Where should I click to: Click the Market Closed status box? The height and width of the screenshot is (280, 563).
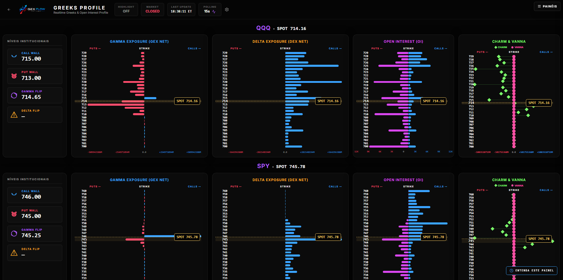(153, 10)
